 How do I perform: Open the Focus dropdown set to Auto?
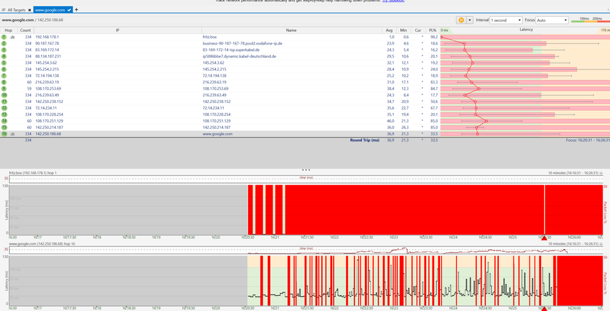coord(552,20)
